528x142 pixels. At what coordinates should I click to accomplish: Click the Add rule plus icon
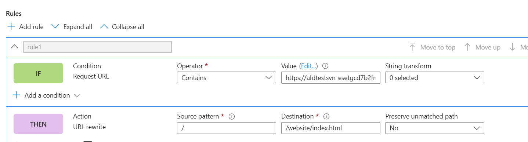(x=11, y=27)
